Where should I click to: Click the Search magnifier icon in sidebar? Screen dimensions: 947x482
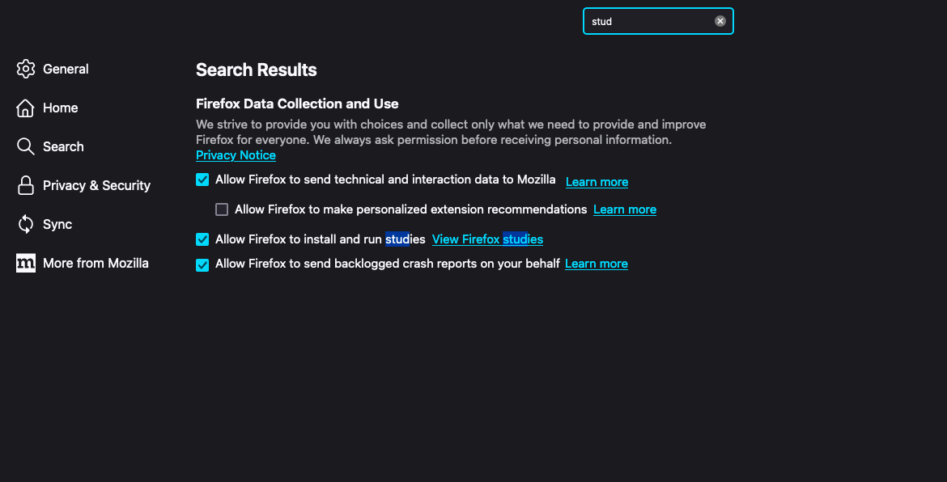coord(26,146)
